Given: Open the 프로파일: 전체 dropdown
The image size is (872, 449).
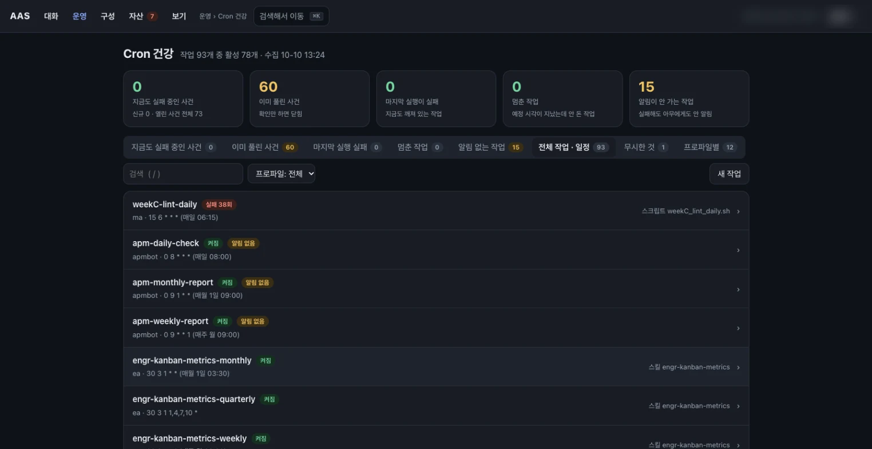Looking at the screenshot, I should 282,174.
